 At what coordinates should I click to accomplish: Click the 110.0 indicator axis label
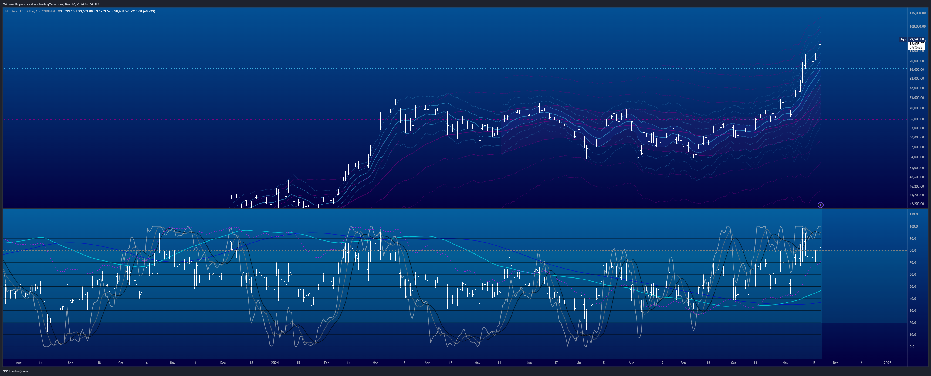(914, 214)
